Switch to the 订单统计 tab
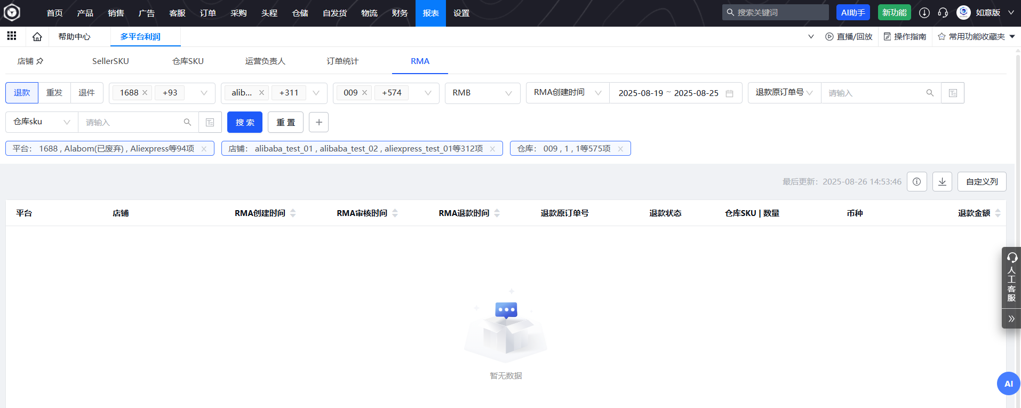 pos(342,61)
